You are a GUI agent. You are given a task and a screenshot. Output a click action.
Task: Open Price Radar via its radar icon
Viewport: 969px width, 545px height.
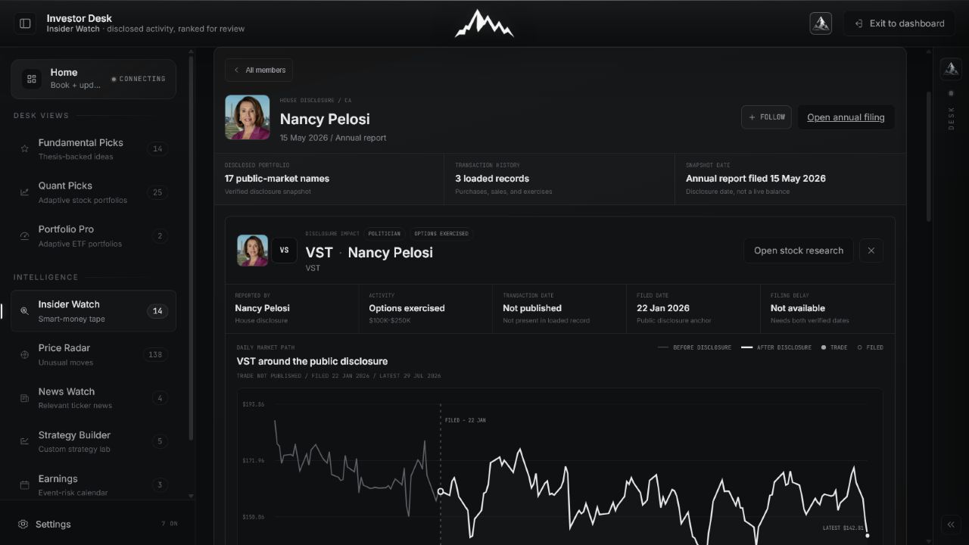pyautogui.click(x=24, y=354)
